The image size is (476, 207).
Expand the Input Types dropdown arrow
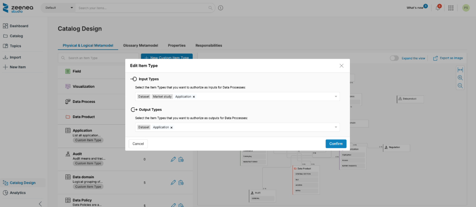tap(336, 97)
